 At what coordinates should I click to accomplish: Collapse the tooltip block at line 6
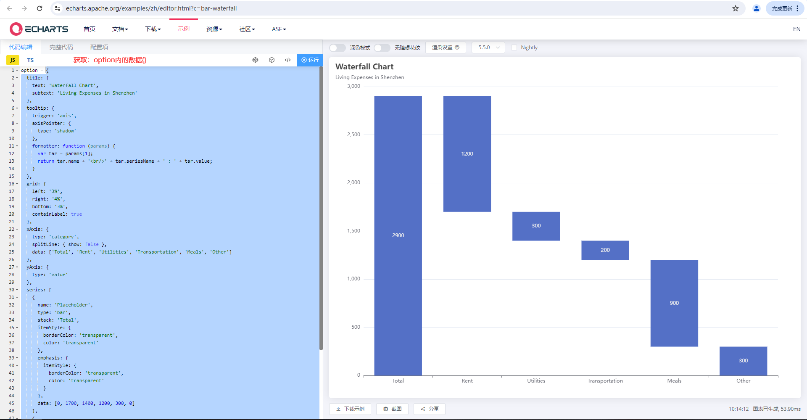point(17,108)
